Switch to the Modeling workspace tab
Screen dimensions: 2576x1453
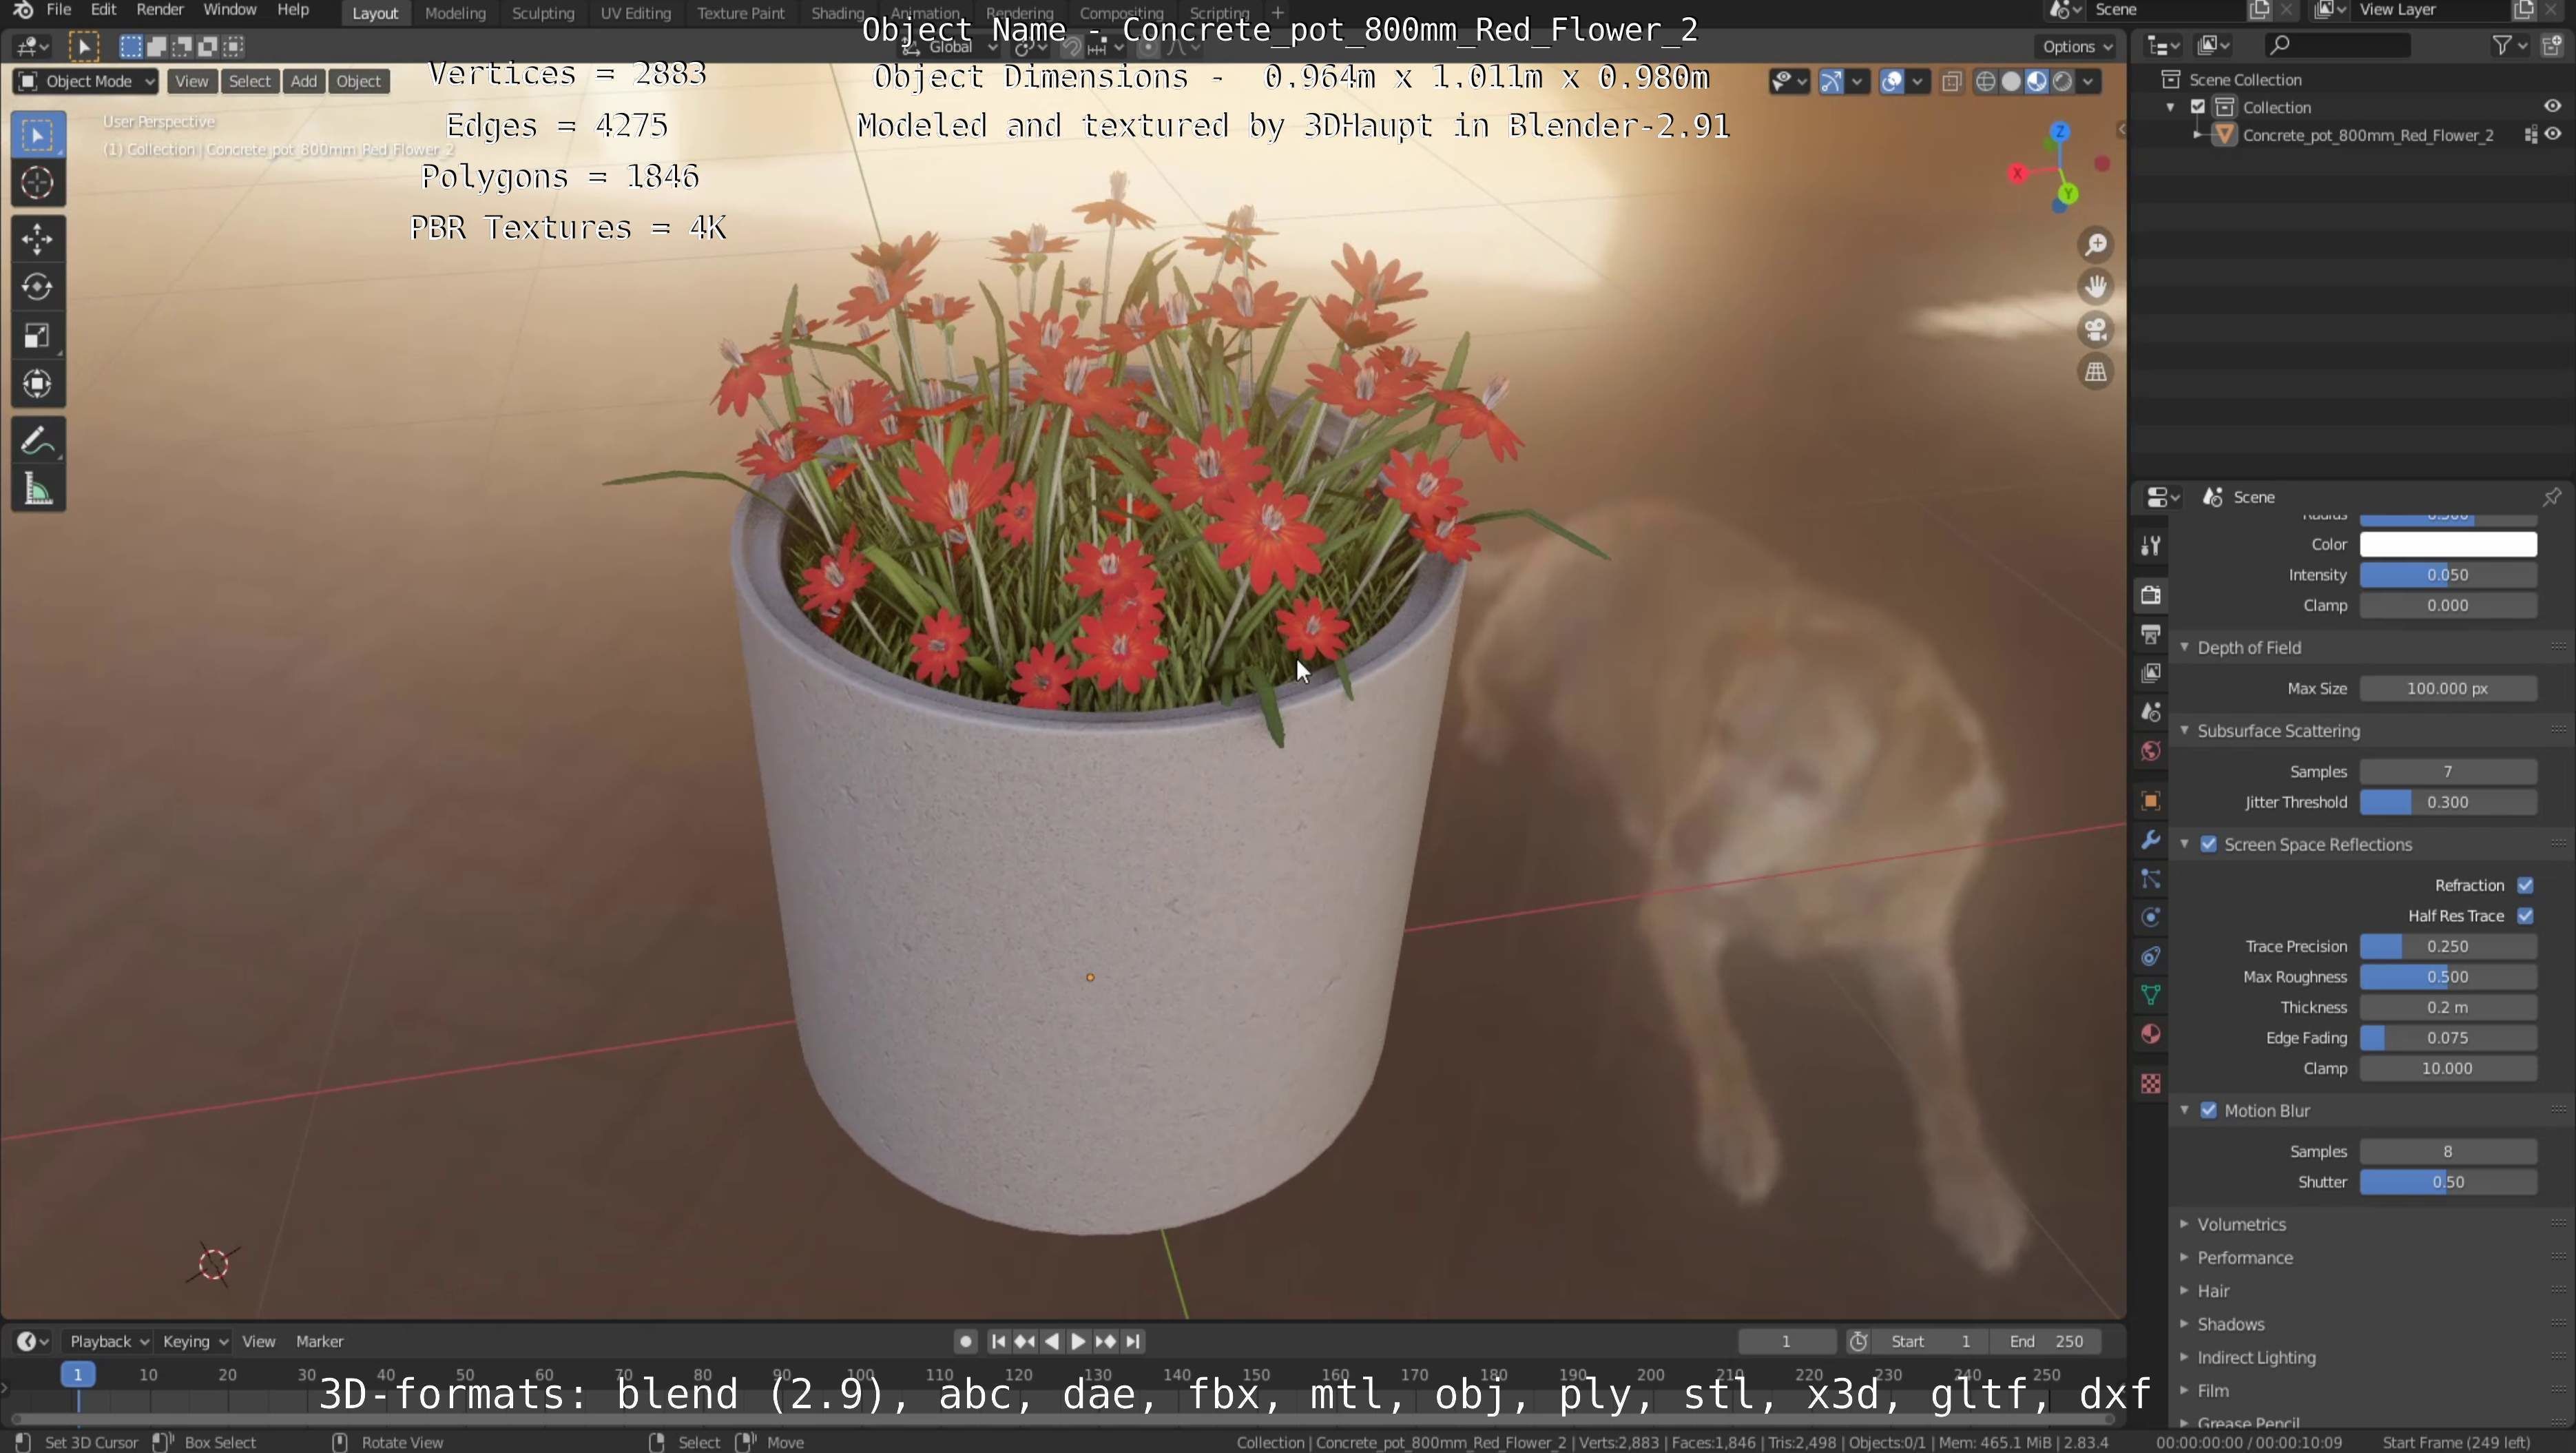click(455, 13)
